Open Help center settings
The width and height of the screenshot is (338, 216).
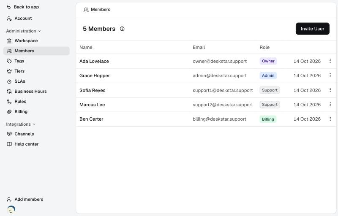(36, 144)
